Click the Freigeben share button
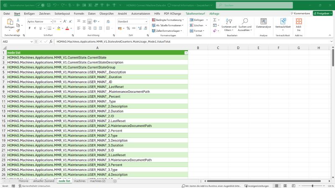 tap(322, 13)
